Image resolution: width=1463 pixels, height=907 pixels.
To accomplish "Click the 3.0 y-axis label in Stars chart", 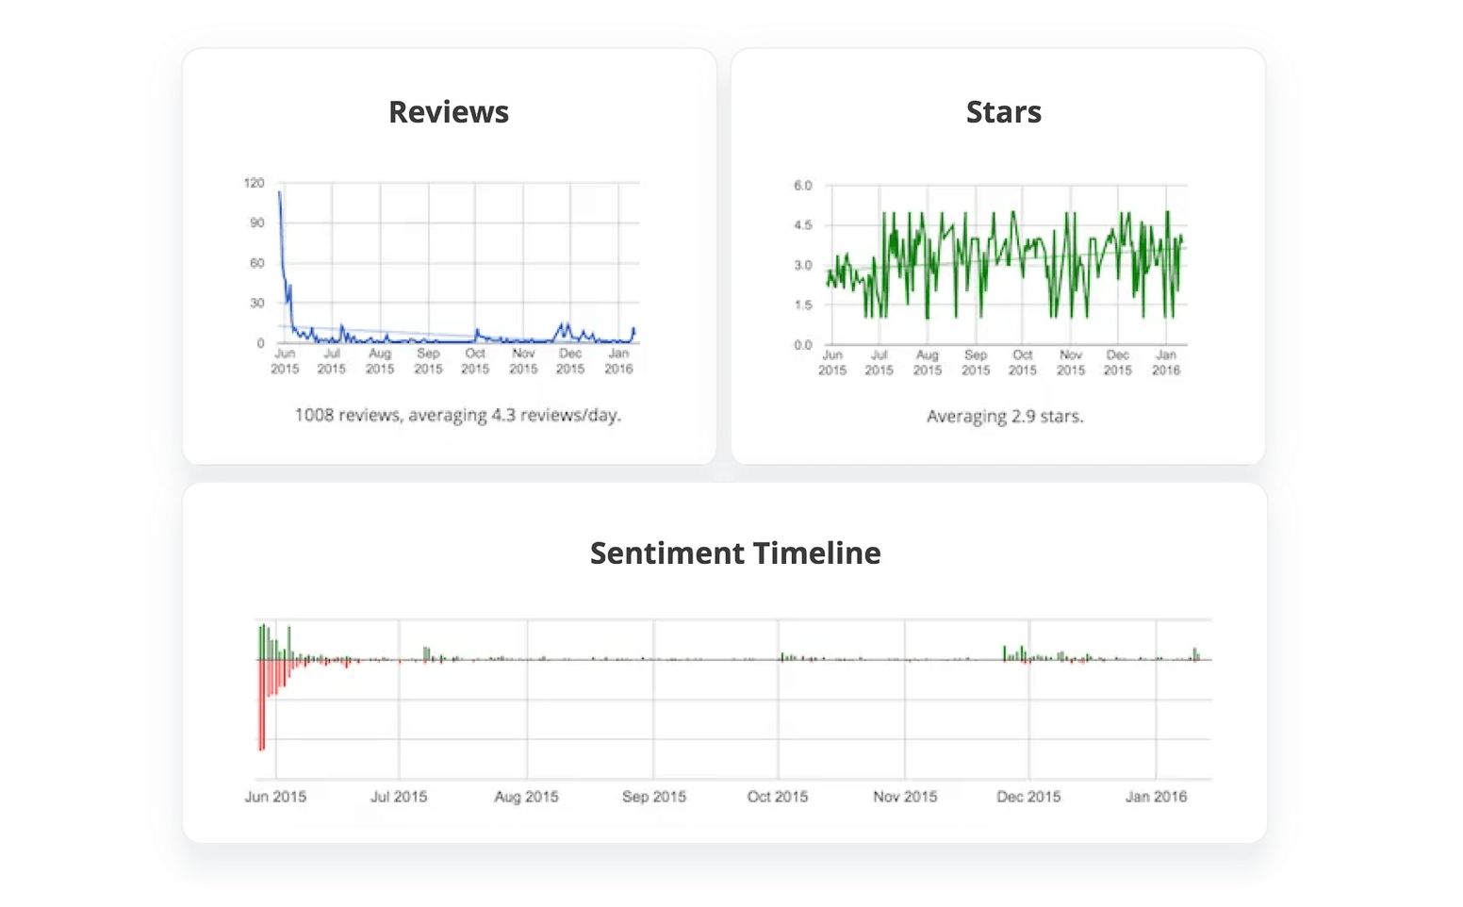I will click(x=802, y=265).
